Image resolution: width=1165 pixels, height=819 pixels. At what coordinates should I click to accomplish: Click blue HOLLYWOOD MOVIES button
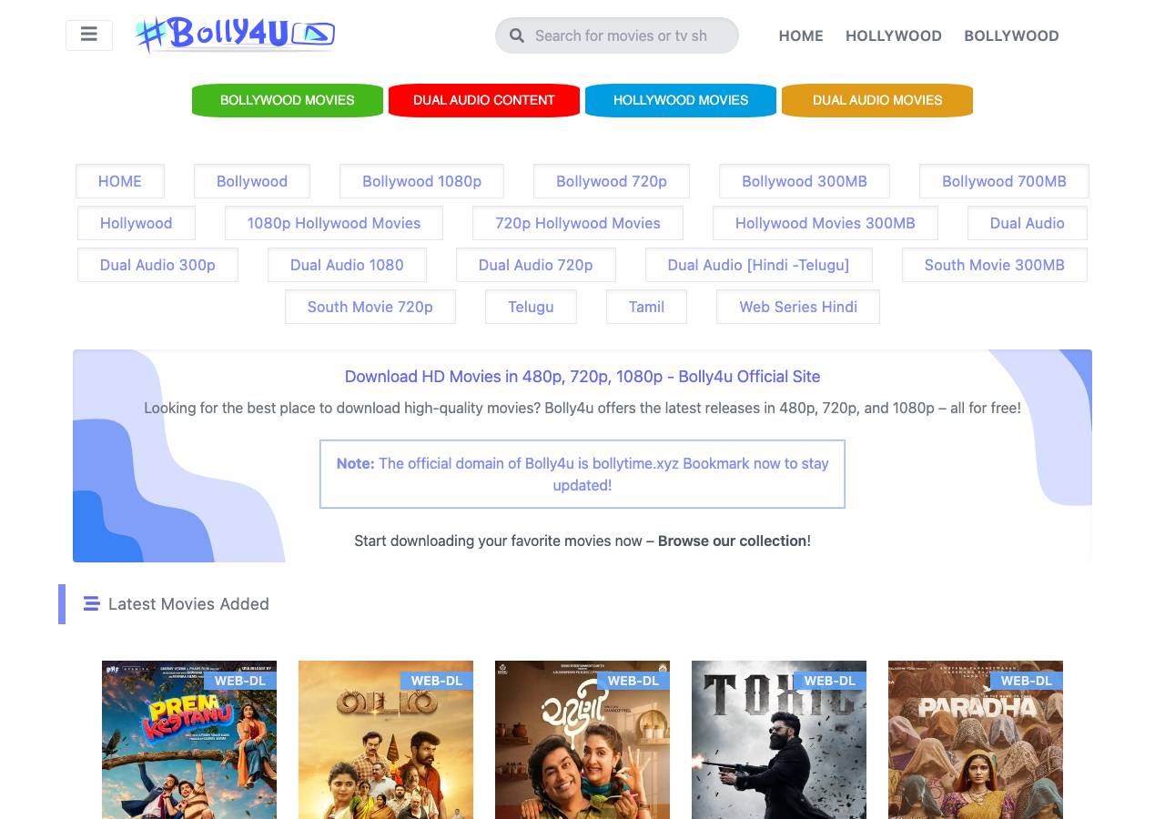click(681, 100)
